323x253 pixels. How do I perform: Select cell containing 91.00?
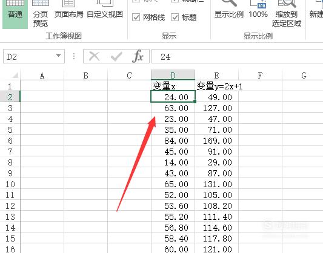tap(217, 152)
